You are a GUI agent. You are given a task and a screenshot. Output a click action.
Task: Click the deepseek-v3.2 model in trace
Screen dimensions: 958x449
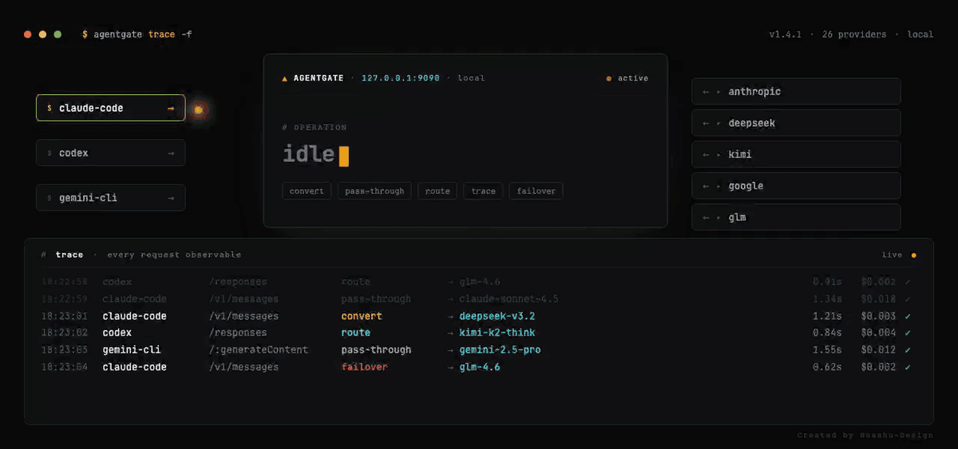497,317
